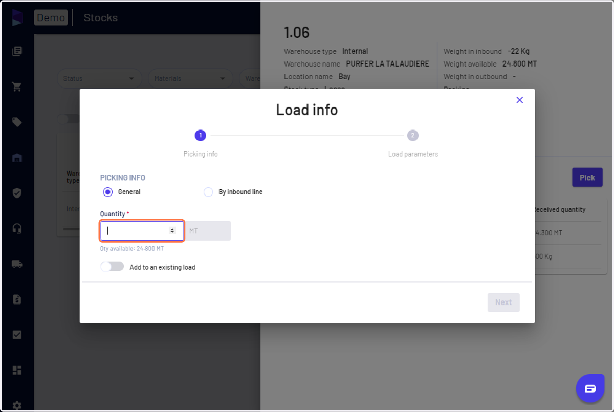Click the Pick button
This screenshot has width=614, height=412.
587,178
